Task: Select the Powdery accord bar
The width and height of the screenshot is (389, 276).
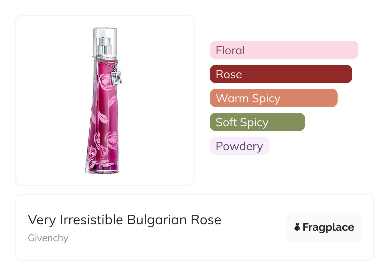Action: pos(239,146)
